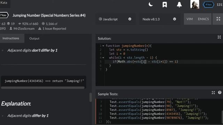Click the Kata tab in top bar
The width and height of the screenshot is (223, 125).
click(x=4, y=3)
